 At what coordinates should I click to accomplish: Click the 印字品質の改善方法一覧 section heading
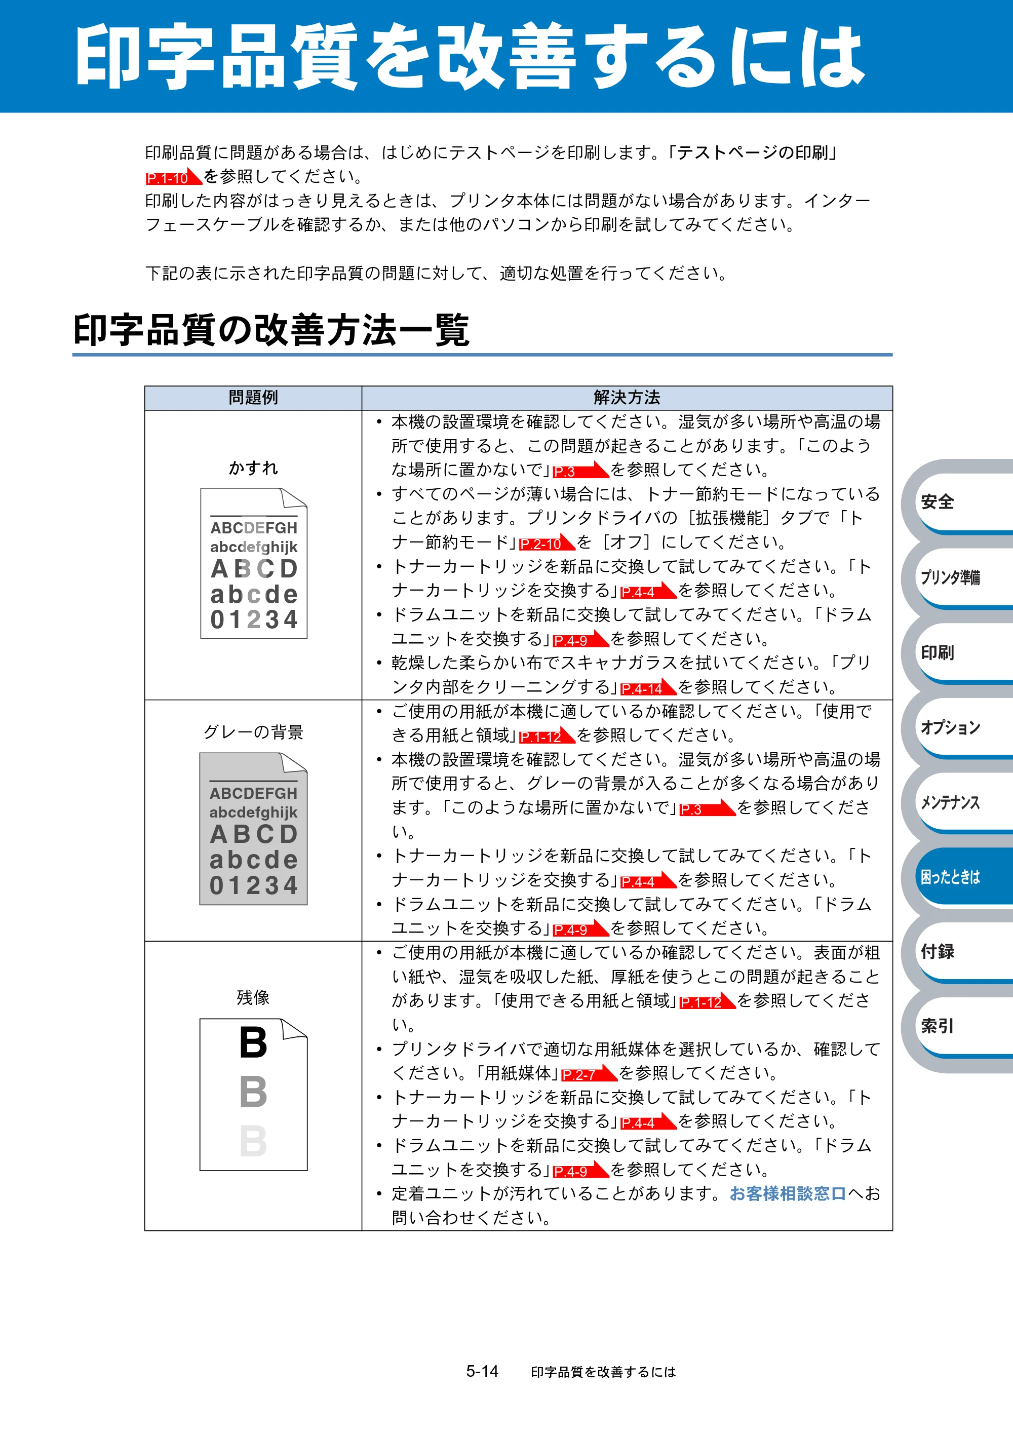271,330
